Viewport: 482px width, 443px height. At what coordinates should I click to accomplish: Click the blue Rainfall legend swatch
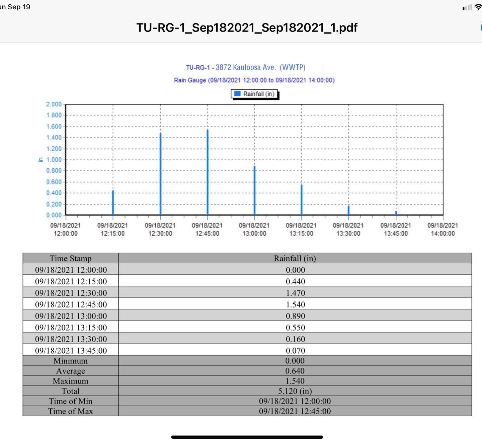(x=237, y=94)
